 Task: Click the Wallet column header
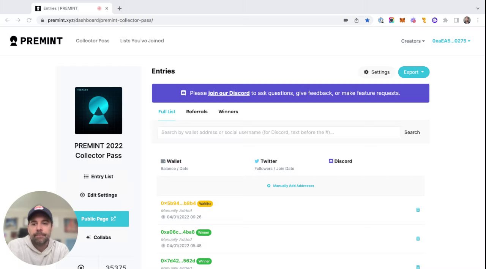click(171, 161)
